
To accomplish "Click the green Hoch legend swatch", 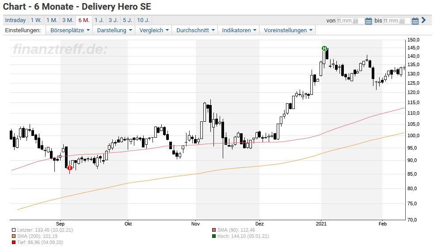I will 213,236.
